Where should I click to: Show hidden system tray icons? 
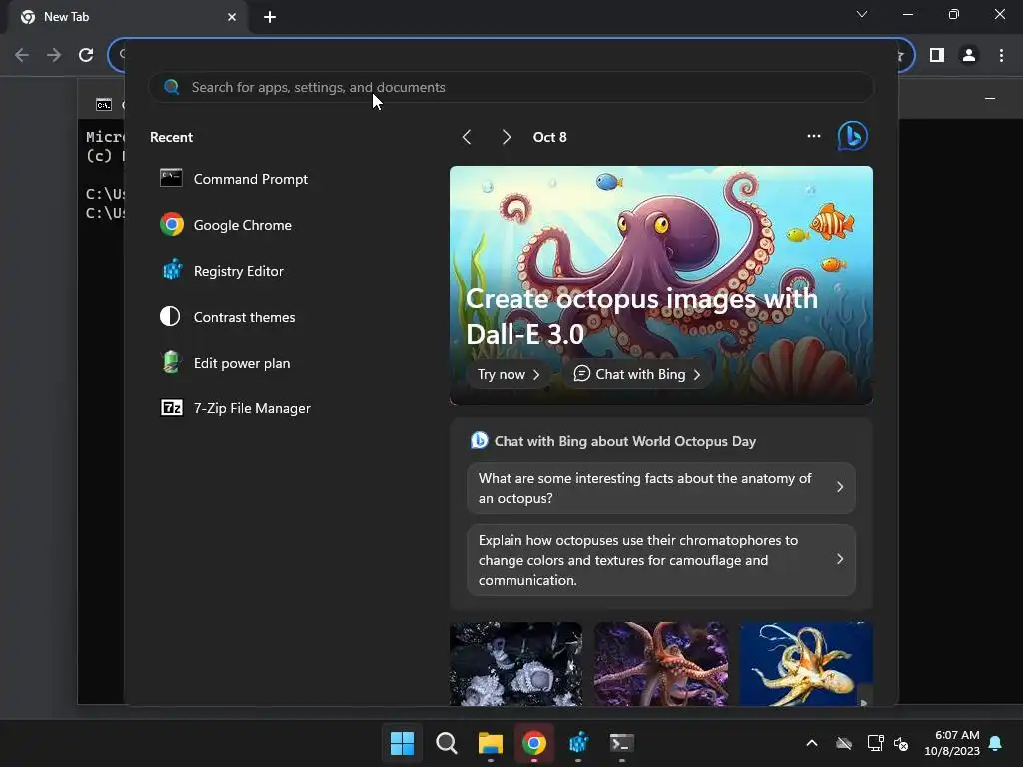(812, 743)
